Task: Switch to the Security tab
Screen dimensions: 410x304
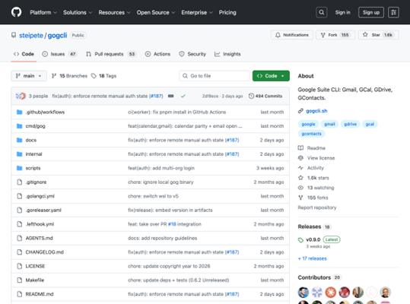Action: [x=192, y=54]
